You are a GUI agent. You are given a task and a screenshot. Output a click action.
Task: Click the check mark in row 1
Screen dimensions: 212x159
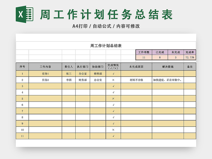point(113,74)
